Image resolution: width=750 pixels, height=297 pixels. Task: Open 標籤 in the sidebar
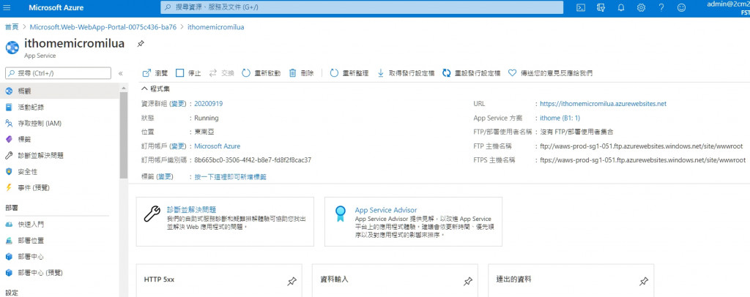coord(60,139)
